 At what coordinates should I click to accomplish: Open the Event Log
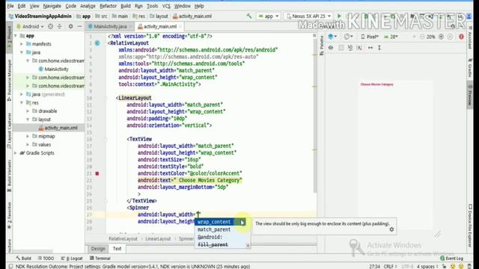pos(452,259)
